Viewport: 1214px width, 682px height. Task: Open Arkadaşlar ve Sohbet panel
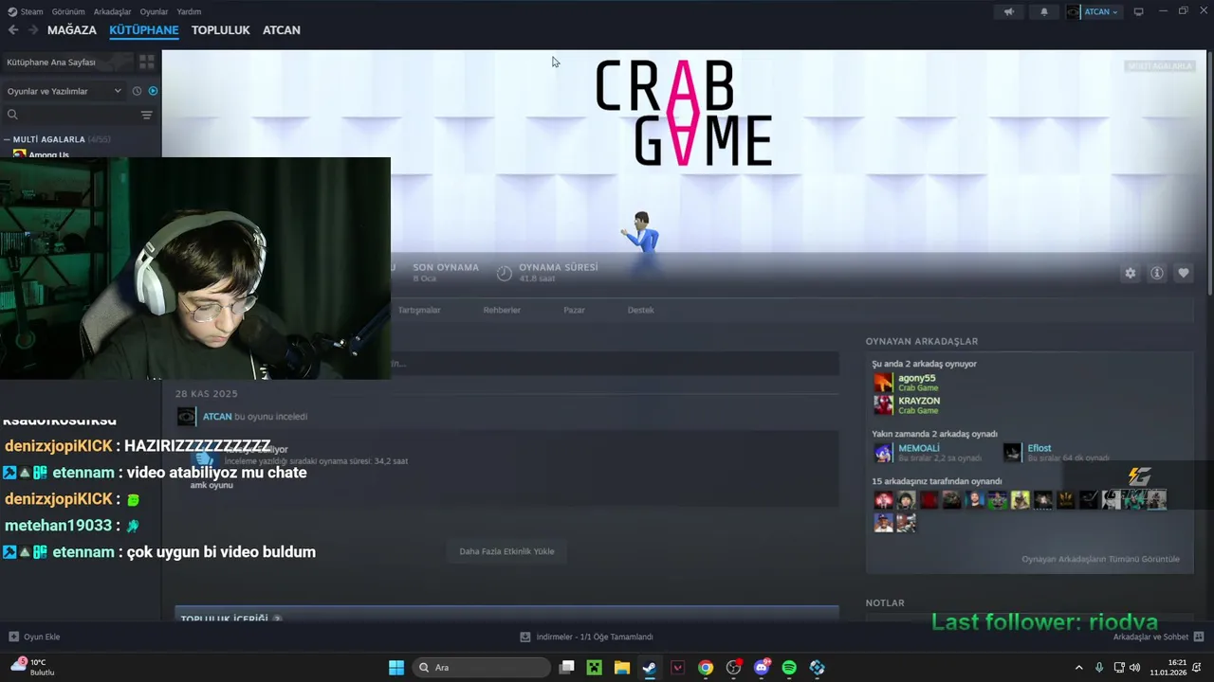(1158, 637)
